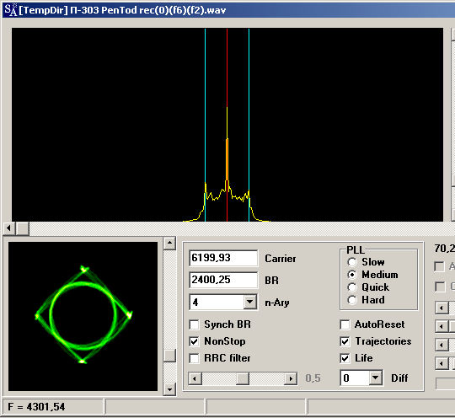Image resolution: width=455 pixels, height=418 pixels.
Task: Select the Slow PLL radio button
Action: click(x=352, y=262)
